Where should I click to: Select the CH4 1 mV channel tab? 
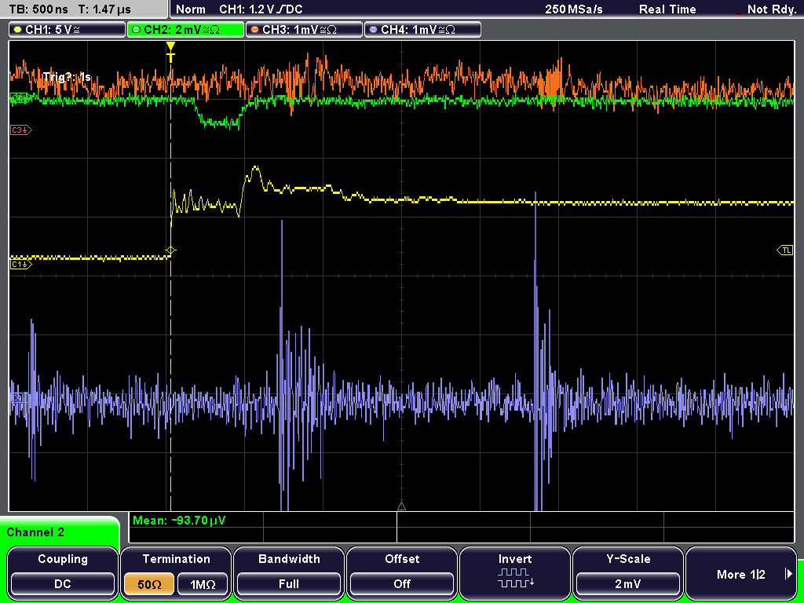click(422, 30)
